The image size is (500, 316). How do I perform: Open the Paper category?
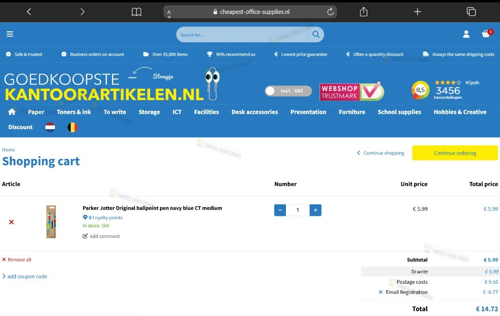(36, 112)
